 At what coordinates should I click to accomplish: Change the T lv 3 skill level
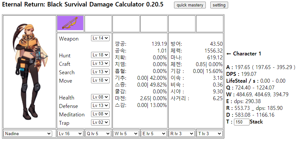click(209, 134)
